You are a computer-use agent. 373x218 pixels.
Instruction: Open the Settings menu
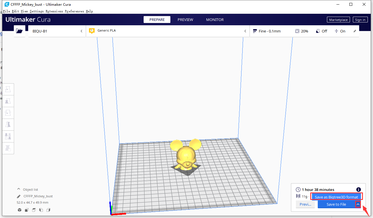click(37, 11)
